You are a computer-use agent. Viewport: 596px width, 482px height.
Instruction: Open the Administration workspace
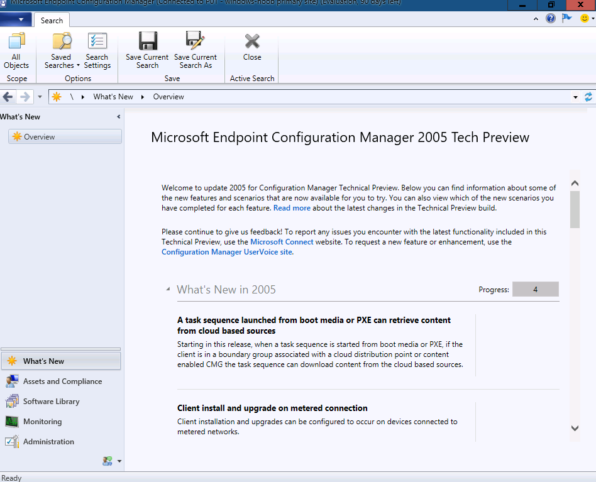click(61, 441)
